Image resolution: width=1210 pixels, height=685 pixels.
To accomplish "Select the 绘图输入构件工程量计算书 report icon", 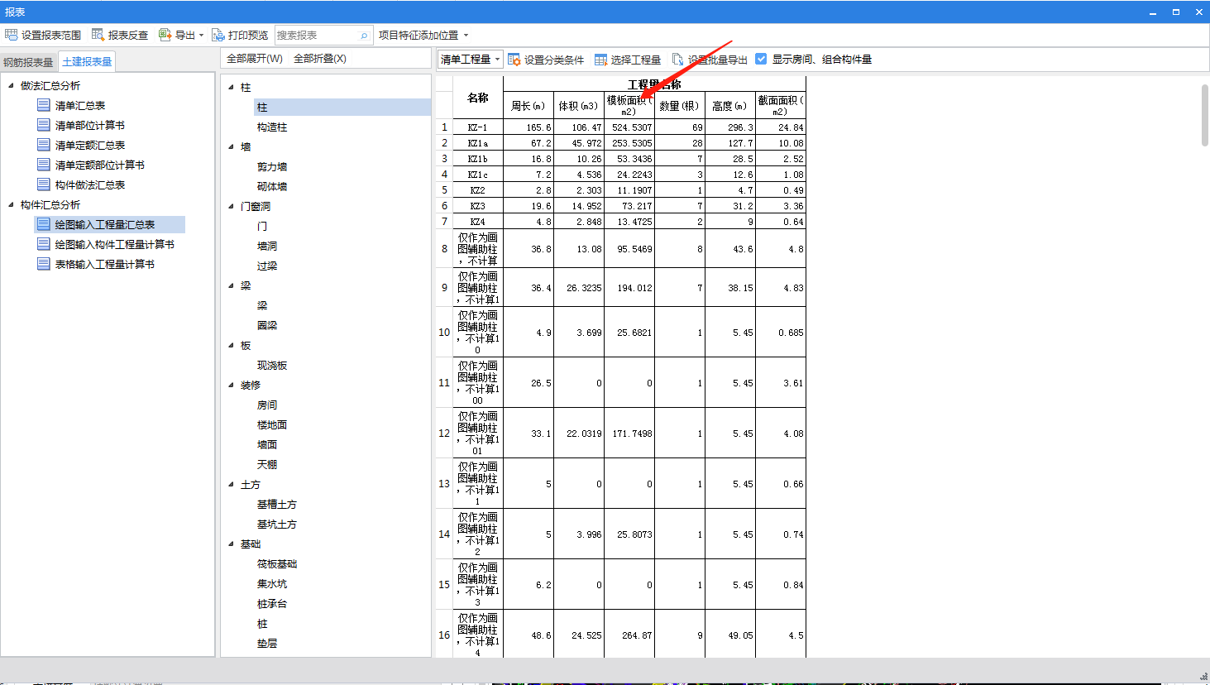I will coord(44,244).
